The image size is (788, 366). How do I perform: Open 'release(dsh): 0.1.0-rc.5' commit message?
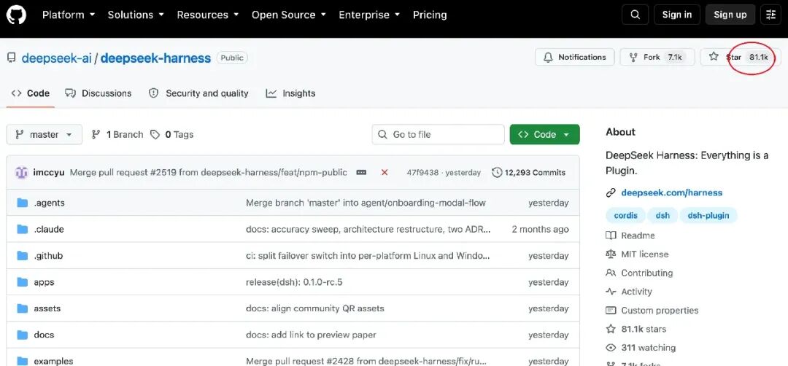coord(294,282)
